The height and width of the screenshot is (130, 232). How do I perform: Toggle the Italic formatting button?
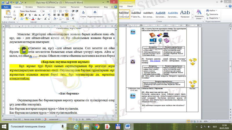tap(25, 15)
